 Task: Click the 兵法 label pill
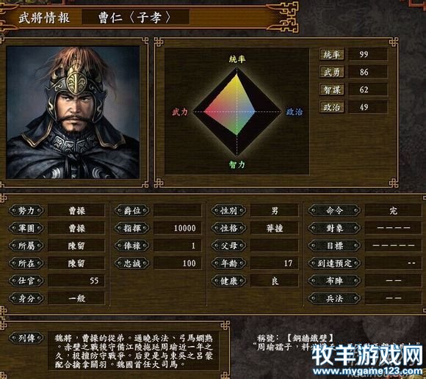[x=334, y=298]
